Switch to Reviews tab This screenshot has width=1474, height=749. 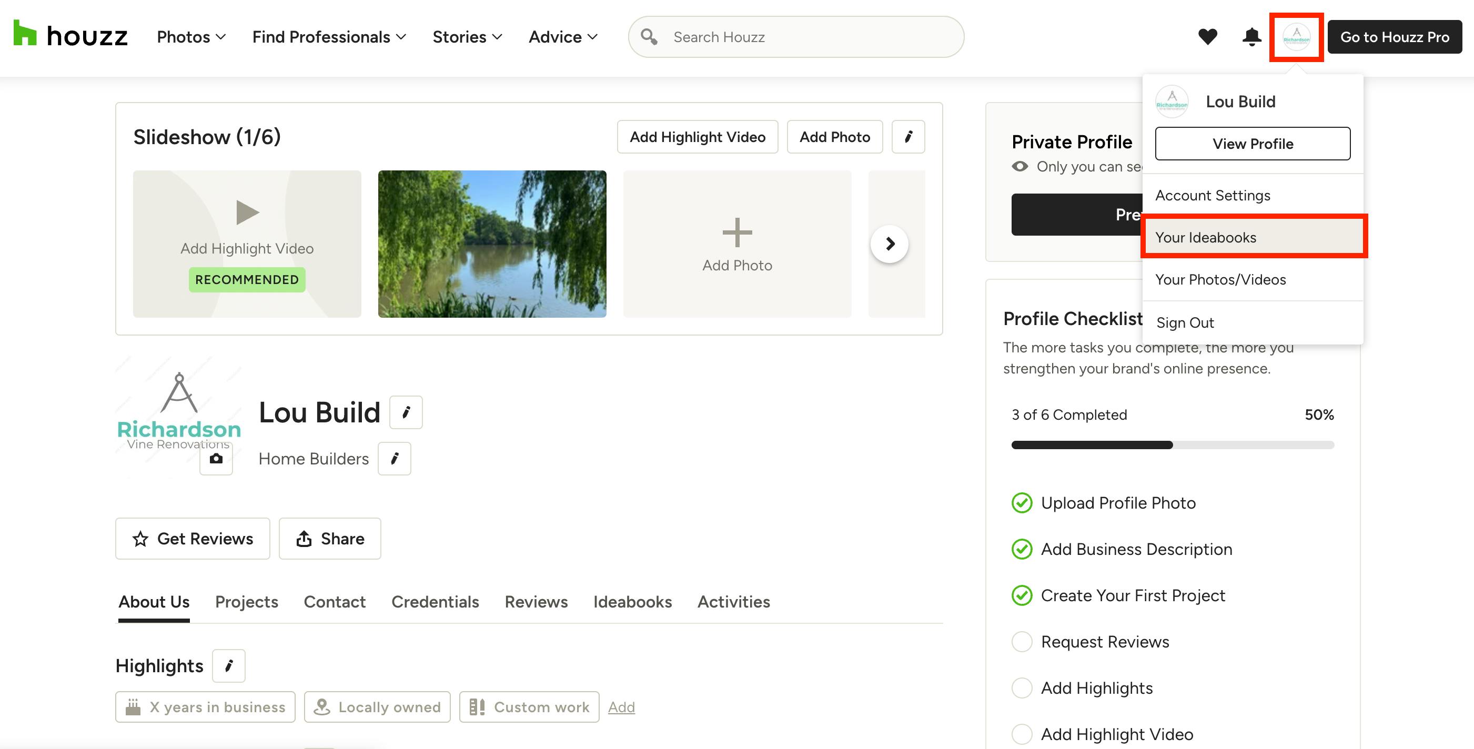click(536, 602)
